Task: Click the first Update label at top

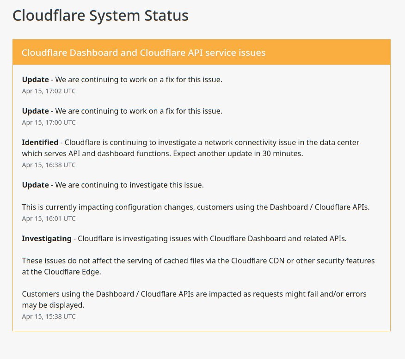Action: tap(36, 80)
